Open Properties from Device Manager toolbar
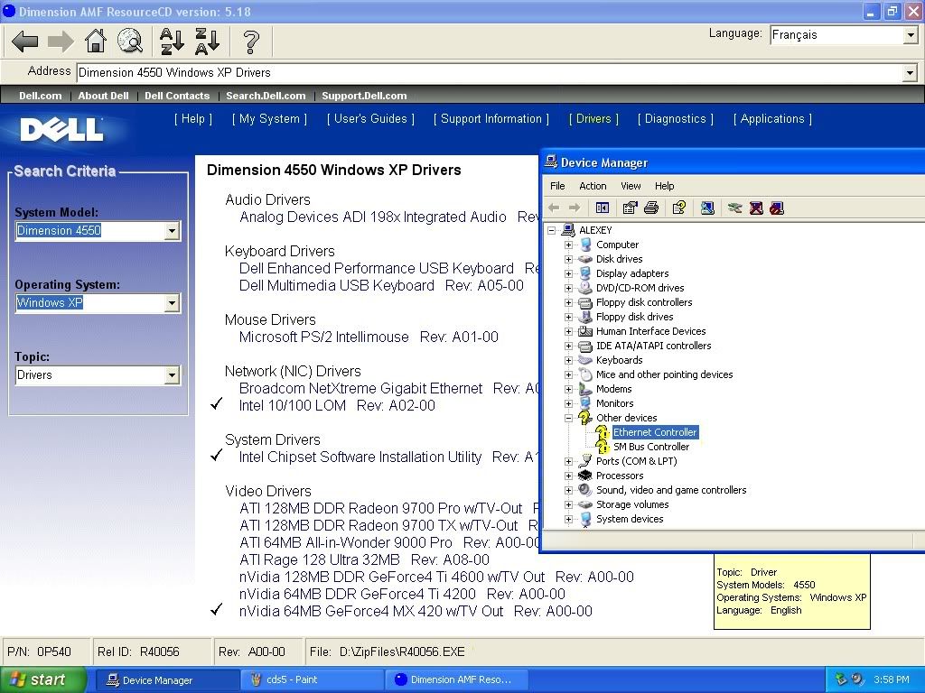 (x=630, y=208)
